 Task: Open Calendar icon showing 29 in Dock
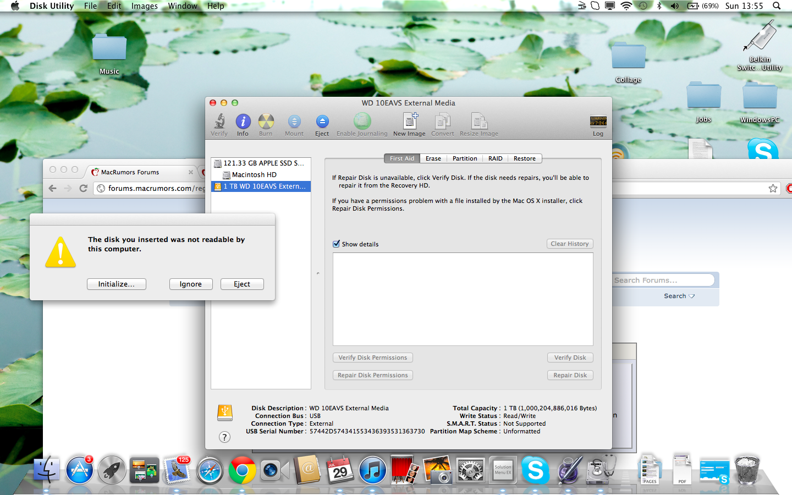340,470
